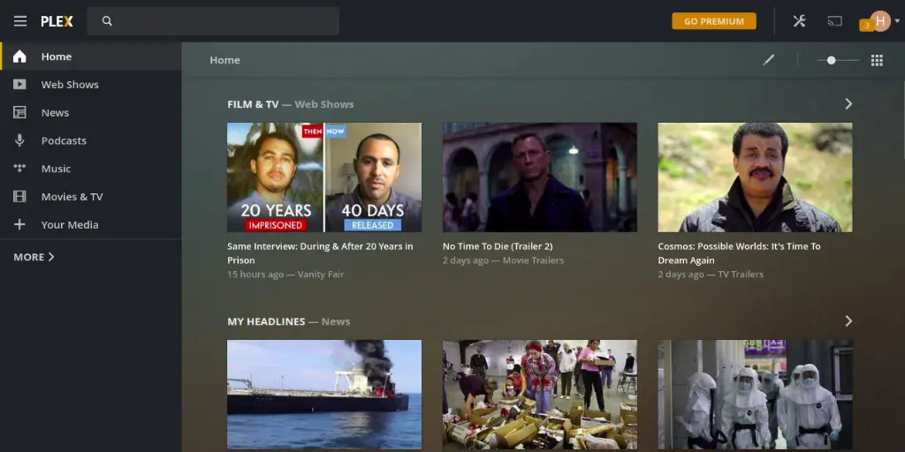905x452 pixels.
Task: Click the Plex logo
Action: tap(57, 21)
